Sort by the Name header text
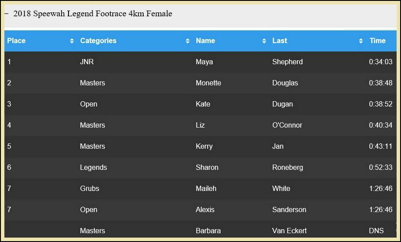Screen dimensions: 401x242 (x=206, y=41)
